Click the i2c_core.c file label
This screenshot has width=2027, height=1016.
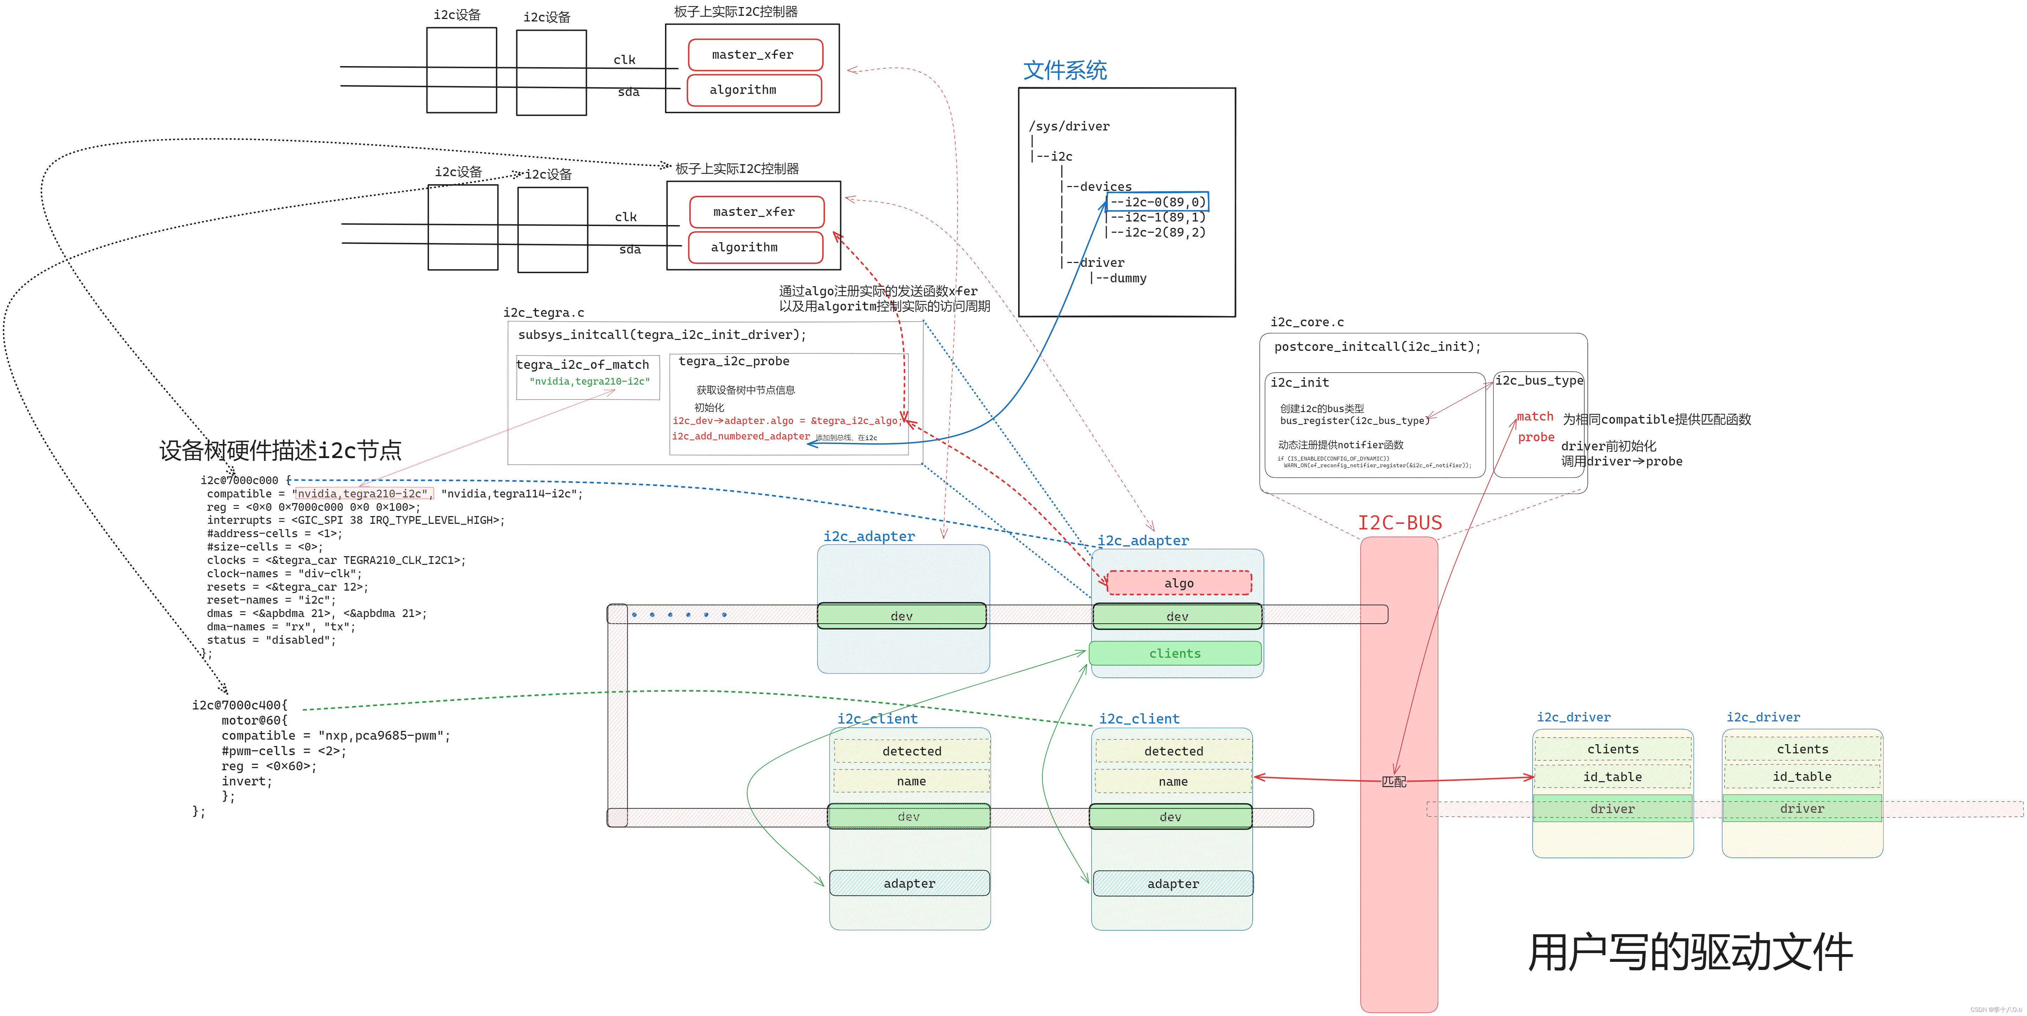click(1307, 322)
